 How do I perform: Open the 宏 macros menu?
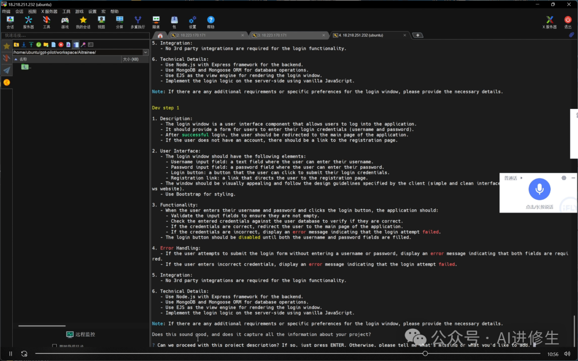pos(103,11)
